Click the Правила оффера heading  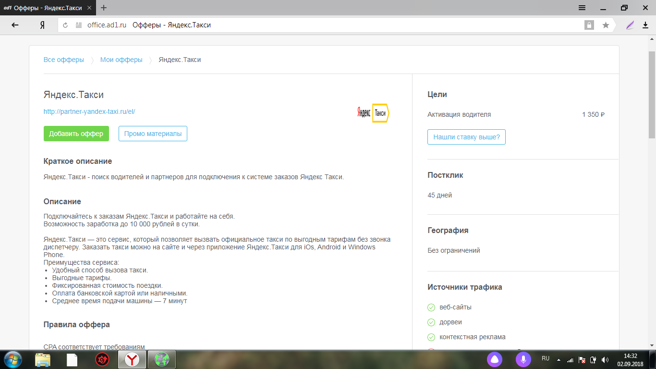pos(77,325)
